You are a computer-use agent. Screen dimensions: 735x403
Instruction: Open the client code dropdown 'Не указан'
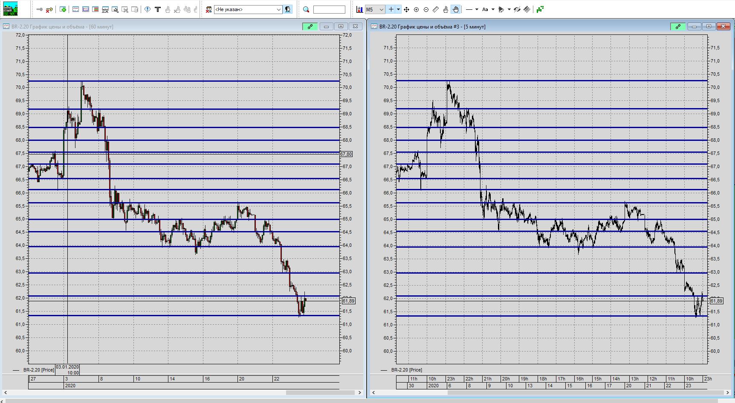pos(248,9)
